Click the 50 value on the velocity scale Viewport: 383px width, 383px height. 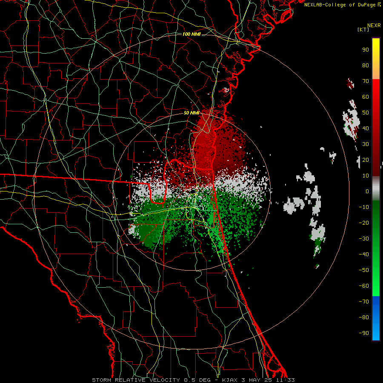(x=366, y=113)
